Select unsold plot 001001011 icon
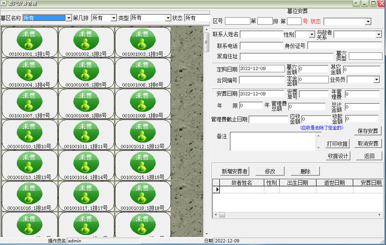 86,132
